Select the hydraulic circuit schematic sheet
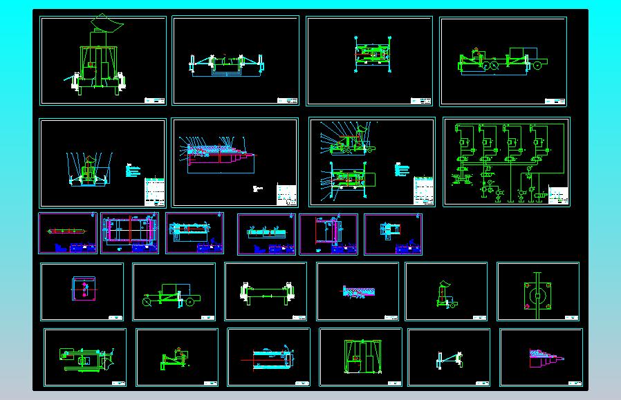 tap(506, 162)
